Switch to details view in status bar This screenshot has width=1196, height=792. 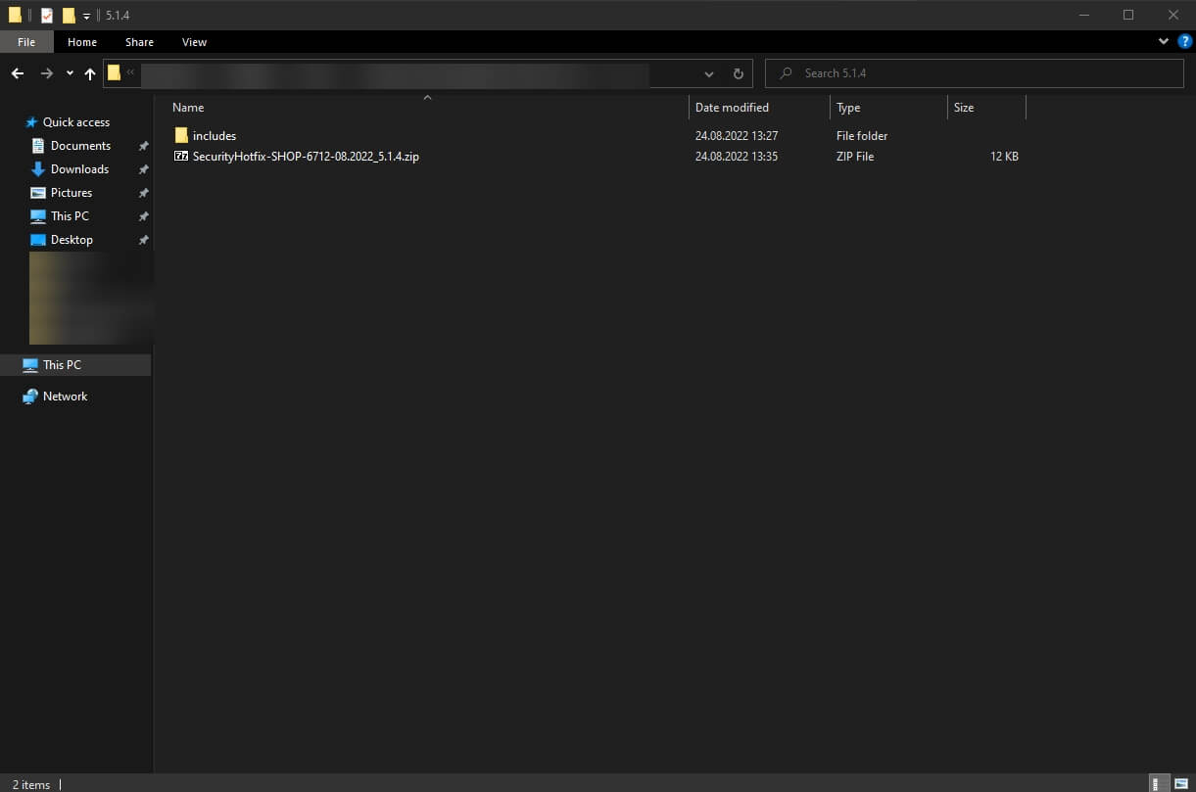click(x=1159, y=783)
